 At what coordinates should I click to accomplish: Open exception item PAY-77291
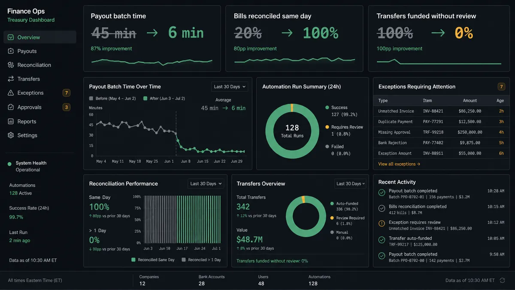tap(433, 122)
